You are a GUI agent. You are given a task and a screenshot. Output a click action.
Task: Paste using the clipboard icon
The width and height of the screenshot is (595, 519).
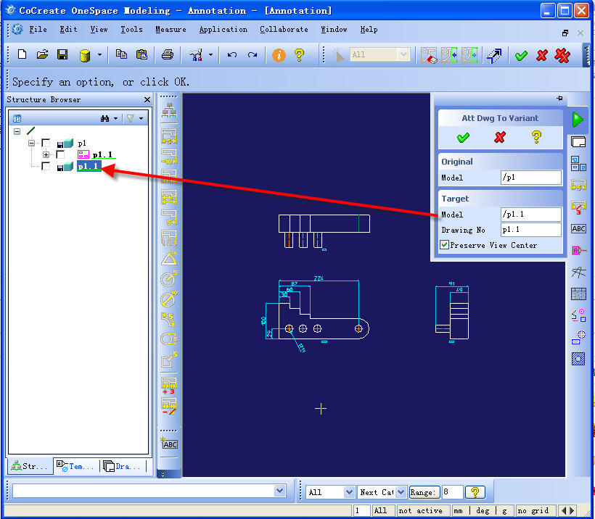[x=141, y=54]
